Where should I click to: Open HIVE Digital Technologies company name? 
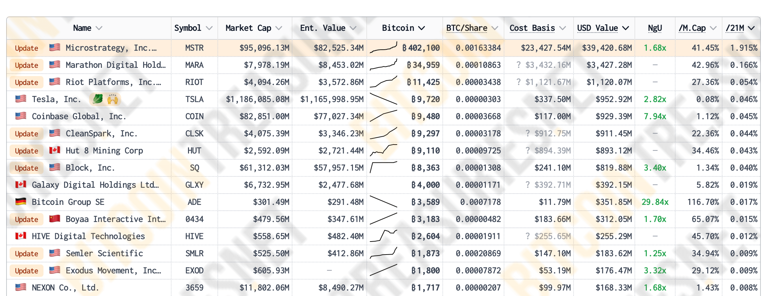coord(88,236)
